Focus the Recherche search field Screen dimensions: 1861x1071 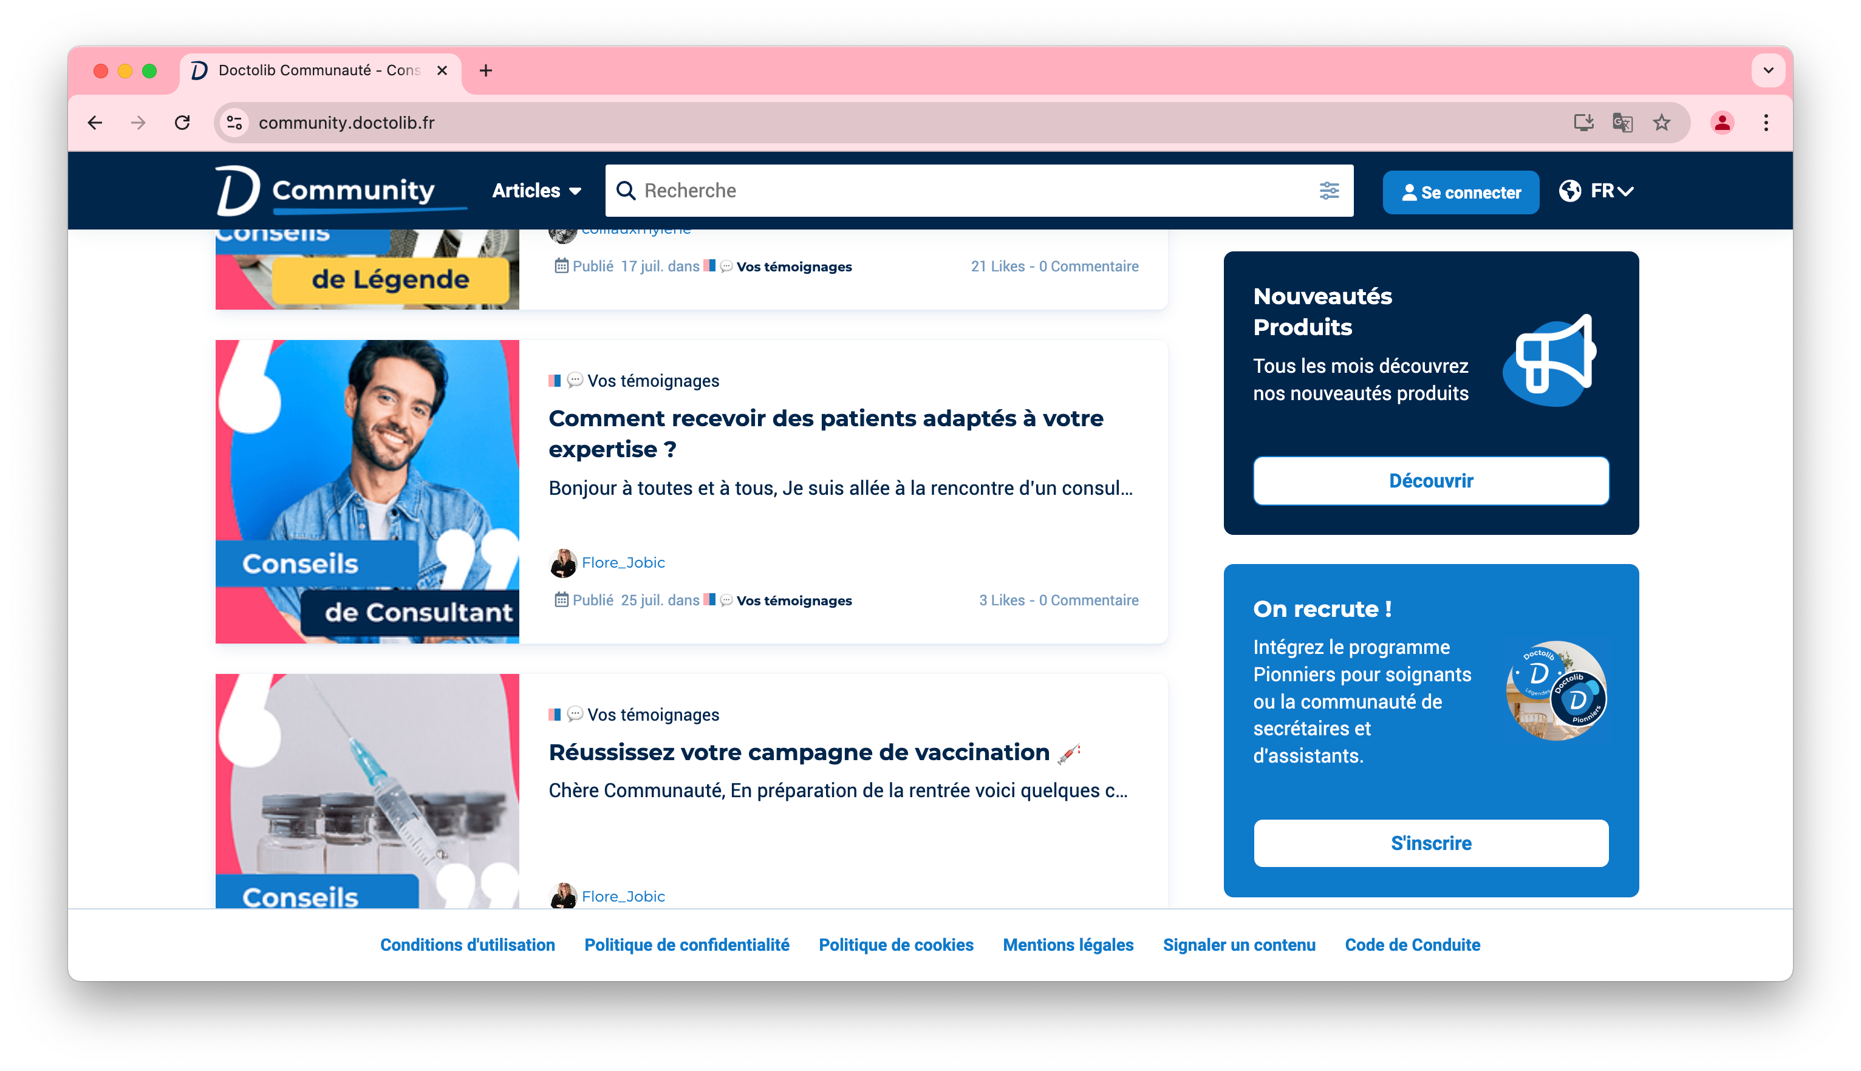click(978, 191)
